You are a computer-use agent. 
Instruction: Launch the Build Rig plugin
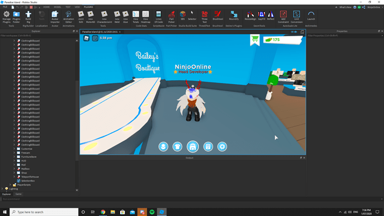point(28,17)
